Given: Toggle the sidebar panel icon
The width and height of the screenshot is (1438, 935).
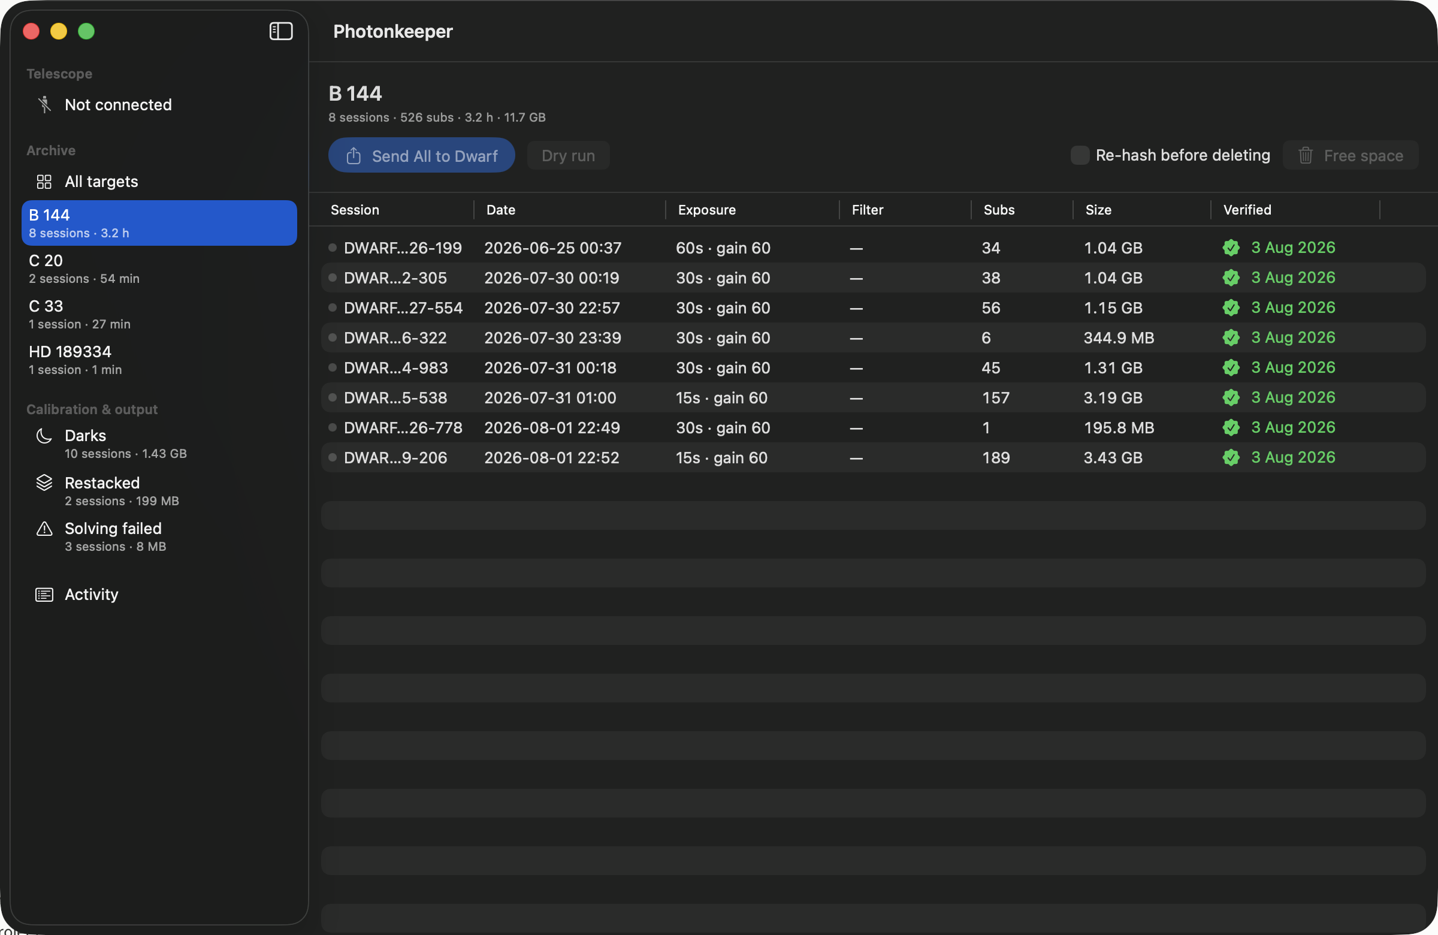Looking at the screenshot, I should click(281, 31).
